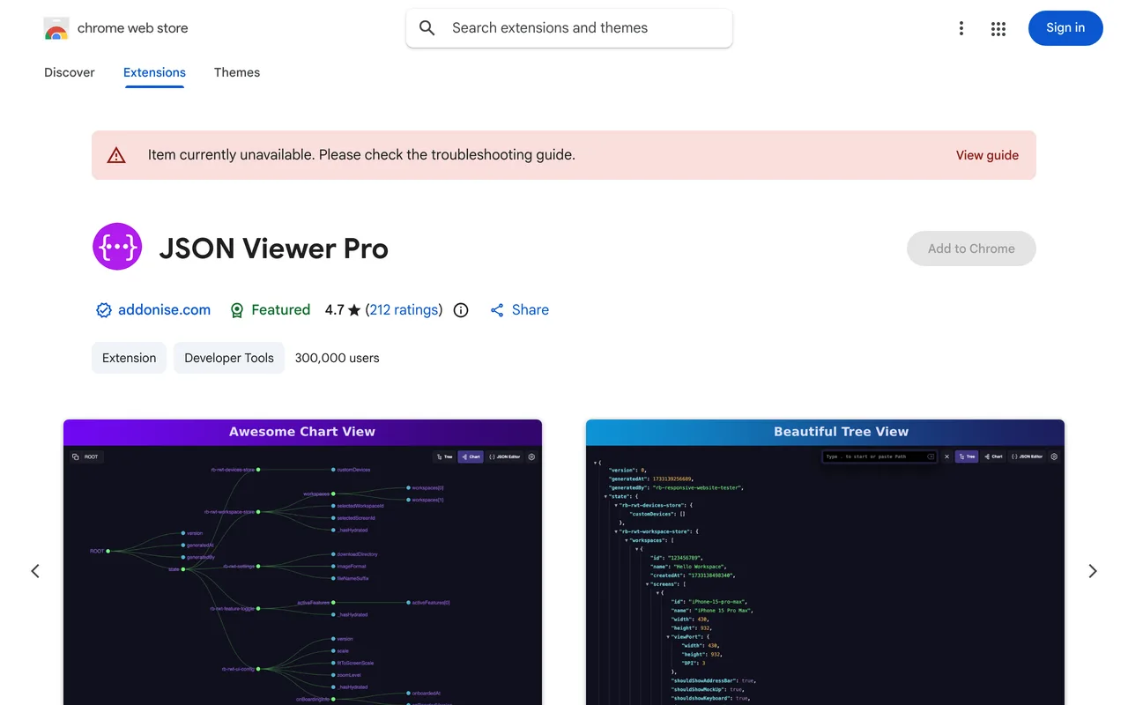The width and height of the screenshot is (1128, 705).
Task: Show the previous screenshot with left arrow
Action: [35, 571]
